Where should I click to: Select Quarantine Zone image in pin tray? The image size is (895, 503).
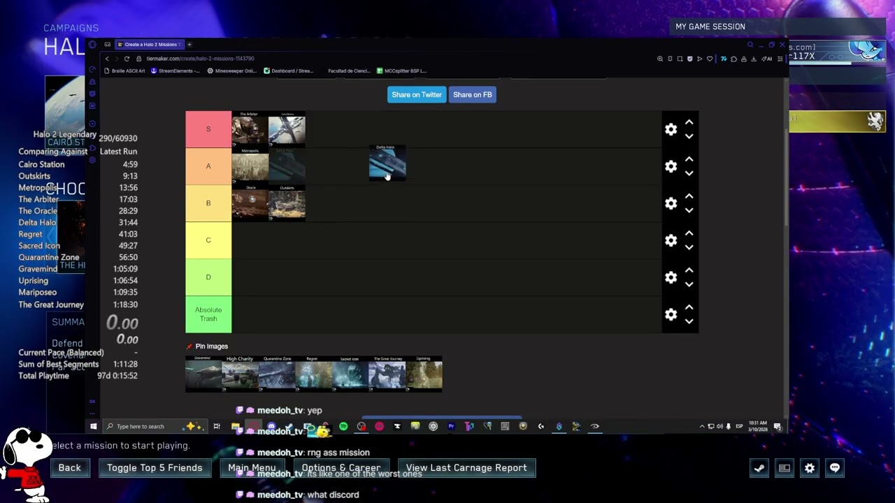tap(277, 374)
